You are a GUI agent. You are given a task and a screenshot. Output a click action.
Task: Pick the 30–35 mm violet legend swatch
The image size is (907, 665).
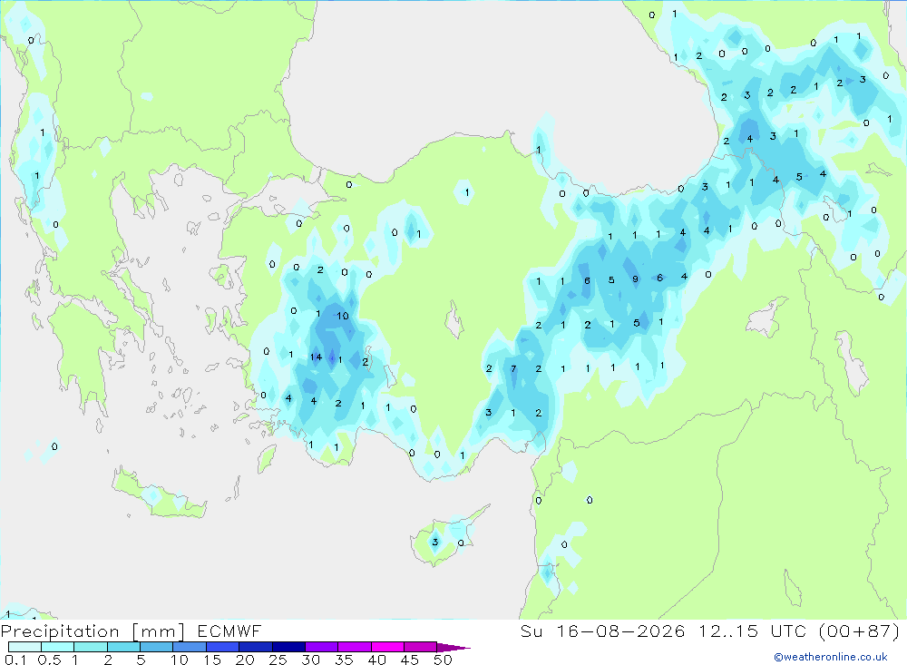click(x=321, y=647)
